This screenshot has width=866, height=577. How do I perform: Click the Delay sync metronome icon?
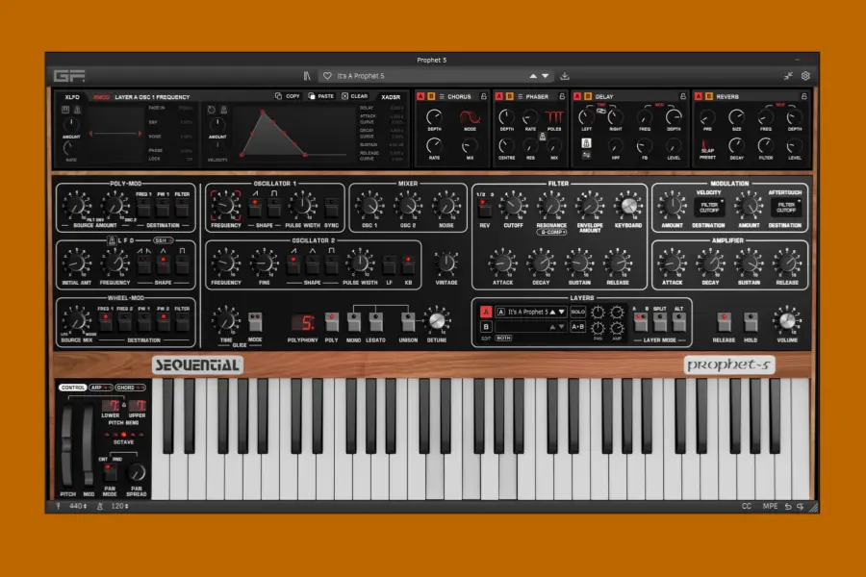click(x=587, y=143)
